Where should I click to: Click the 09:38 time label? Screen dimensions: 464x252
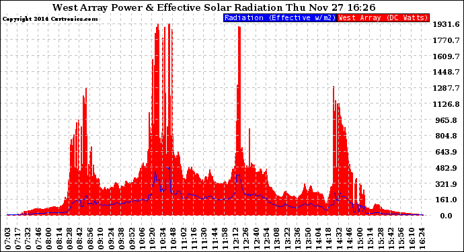121,238
